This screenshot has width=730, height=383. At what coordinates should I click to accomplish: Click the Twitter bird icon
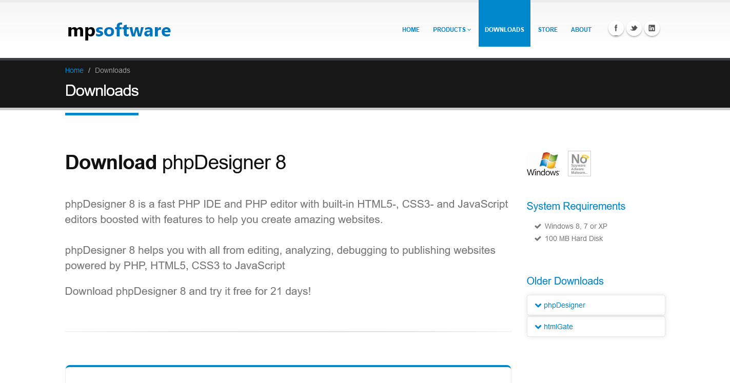point(634,28)
